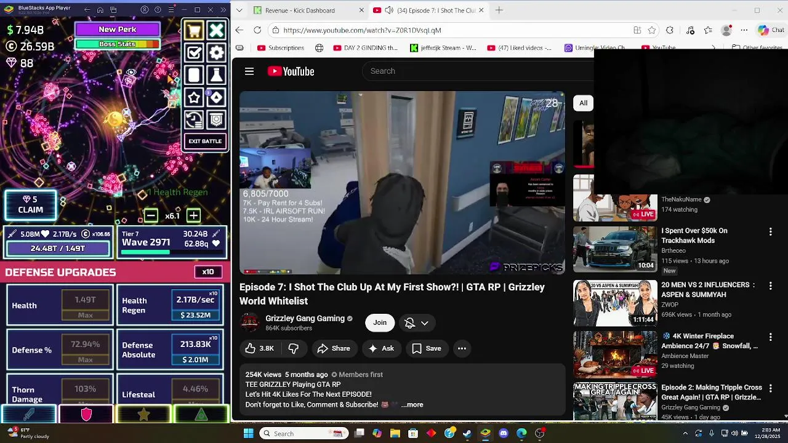
Task: Open YouTube guide hamburger menu
Action: point(249,71)
